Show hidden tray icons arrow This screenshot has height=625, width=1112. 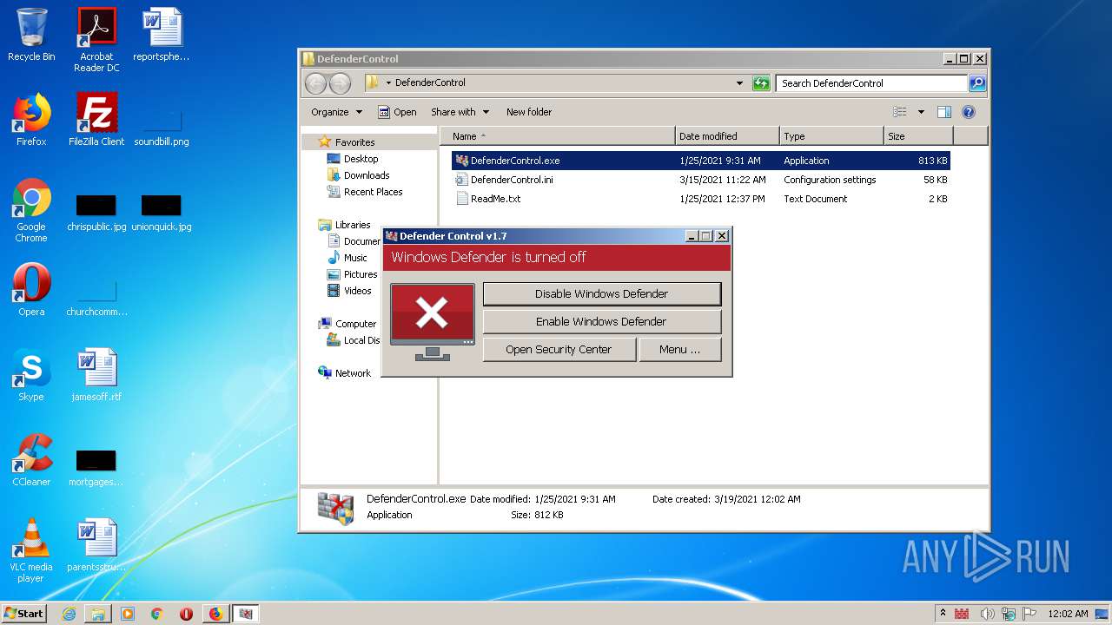pos(943,613)
